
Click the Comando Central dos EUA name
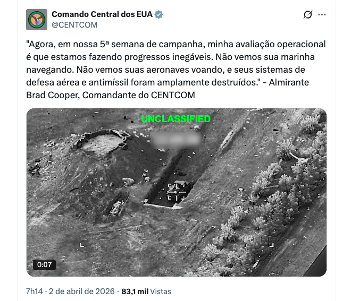click(x=102, y=14)
